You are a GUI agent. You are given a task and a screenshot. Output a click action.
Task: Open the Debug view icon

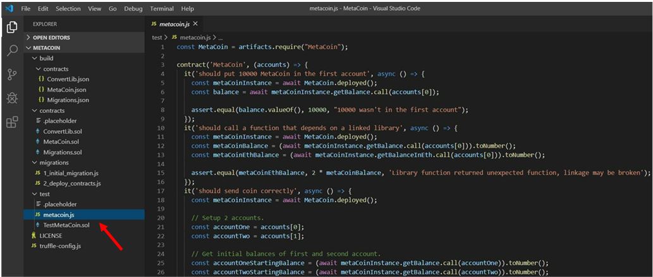point(11,98)
